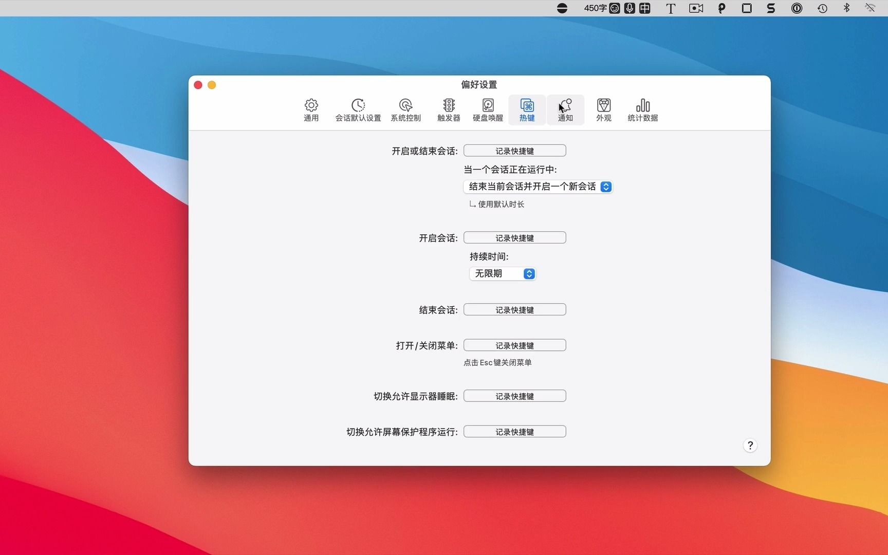打开通知设置选项卡
The image size is (888, 555).
click(x=565, y=109)
